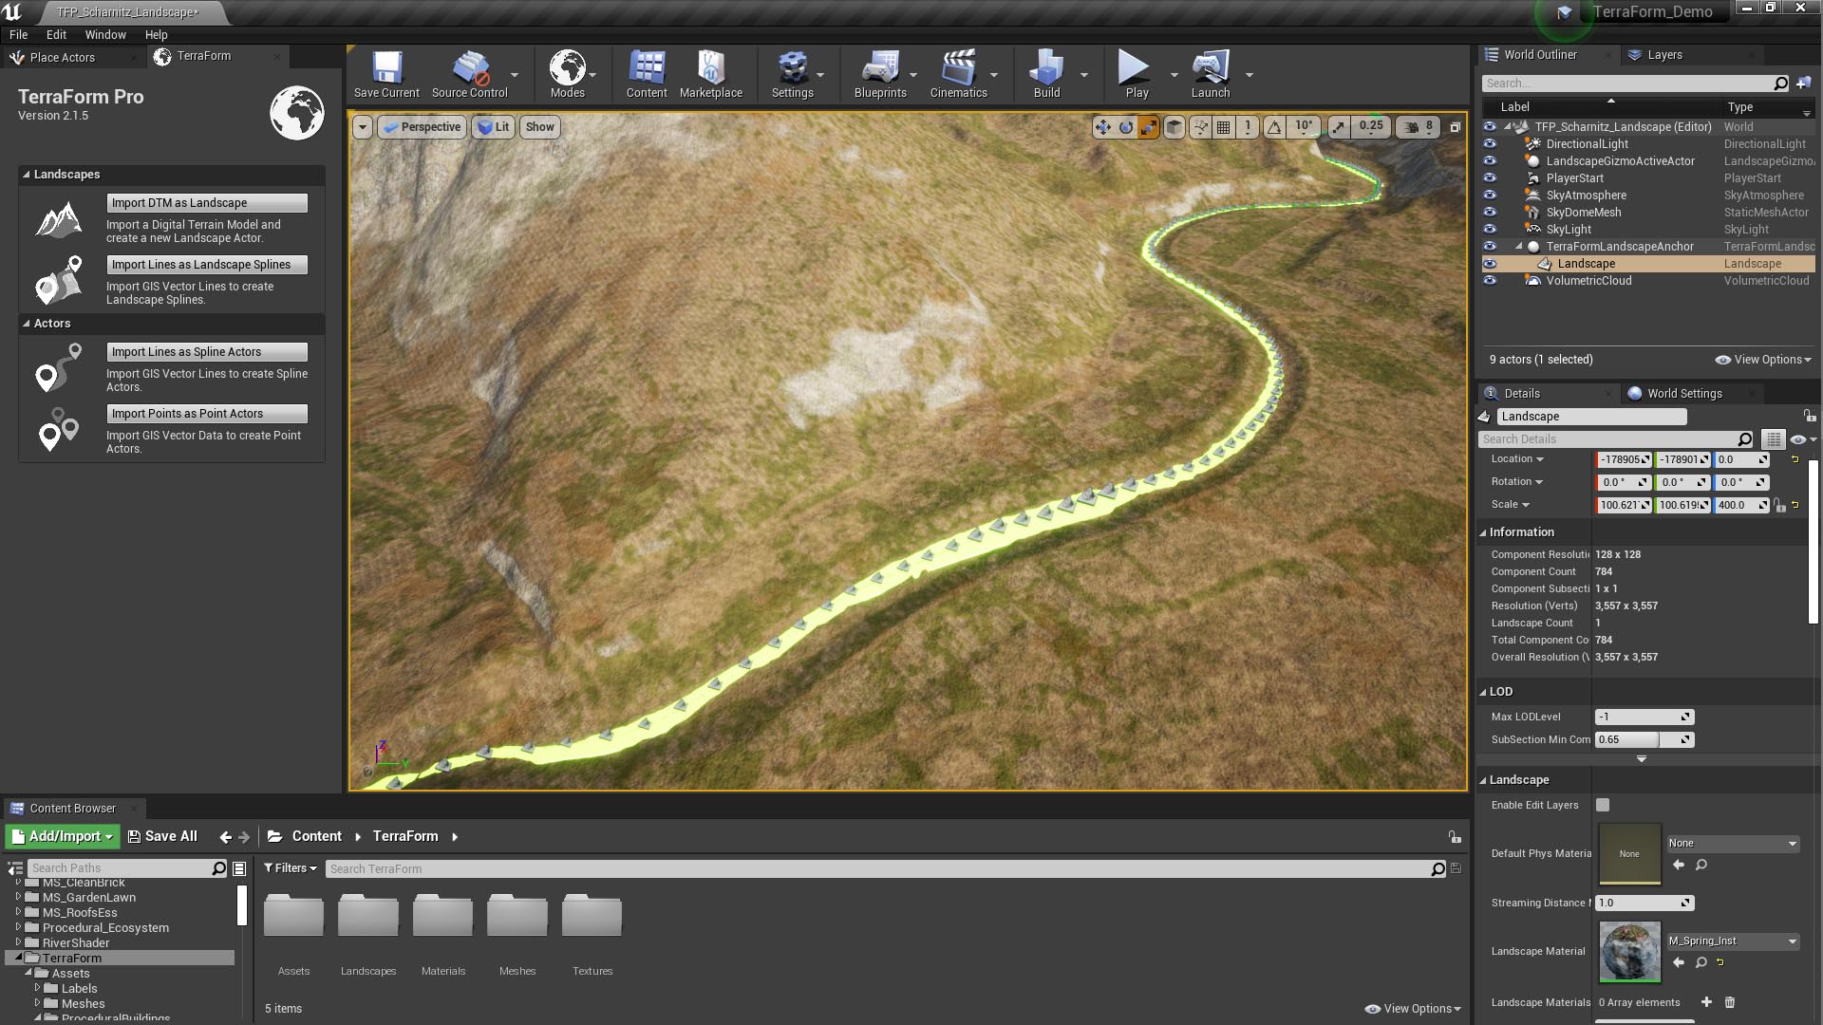This screenshot has width=1823, height=1025.
Task: Open the scale snap 0.25 dropdown
Action: (1371, 126)
